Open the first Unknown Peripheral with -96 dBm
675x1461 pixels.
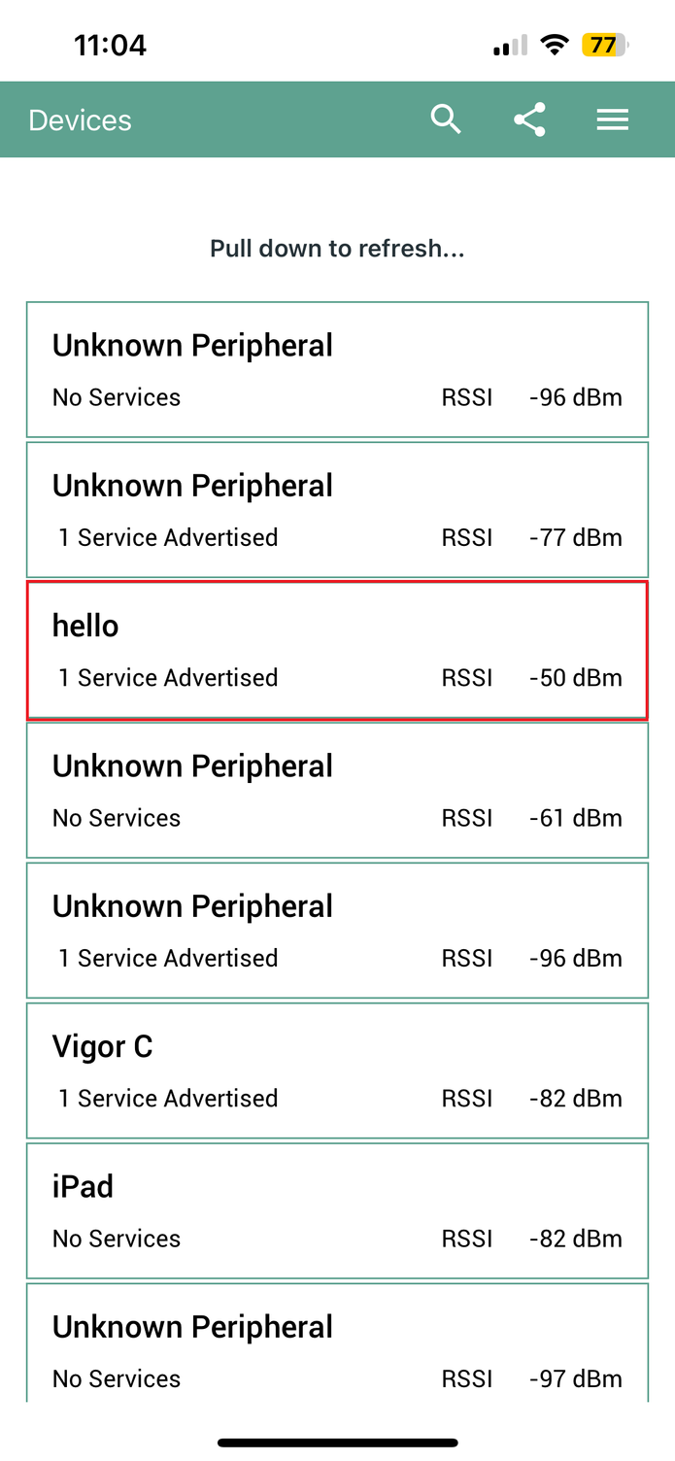click(337, 370)
